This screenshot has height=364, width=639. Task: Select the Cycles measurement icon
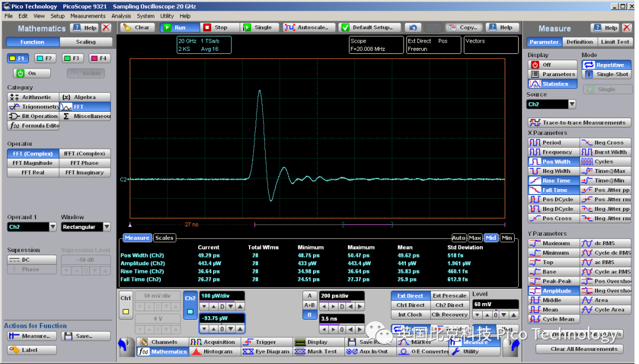point(605,161)
